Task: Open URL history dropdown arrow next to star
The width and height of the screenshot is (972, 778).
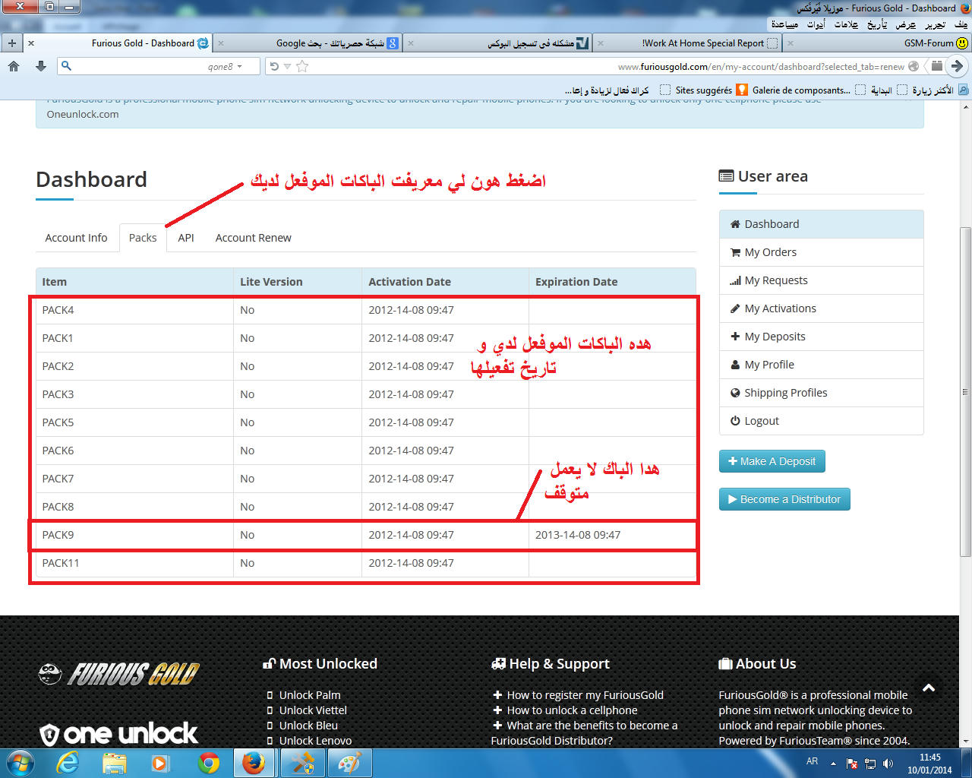Action: (287, 67)
